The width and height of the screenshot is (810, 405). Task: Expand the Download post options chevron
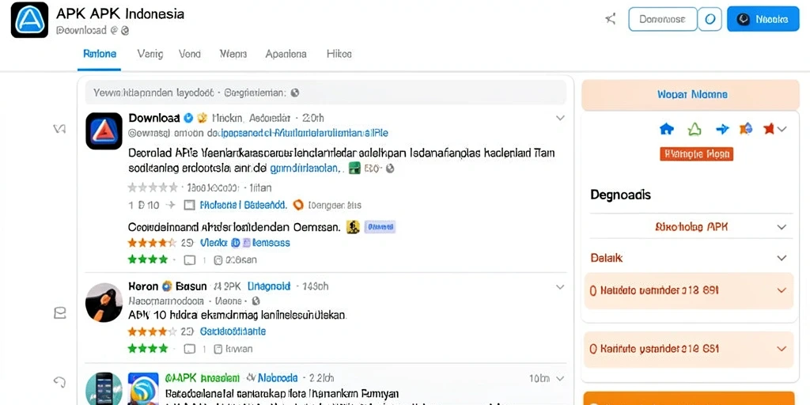[x=560, y=118]
